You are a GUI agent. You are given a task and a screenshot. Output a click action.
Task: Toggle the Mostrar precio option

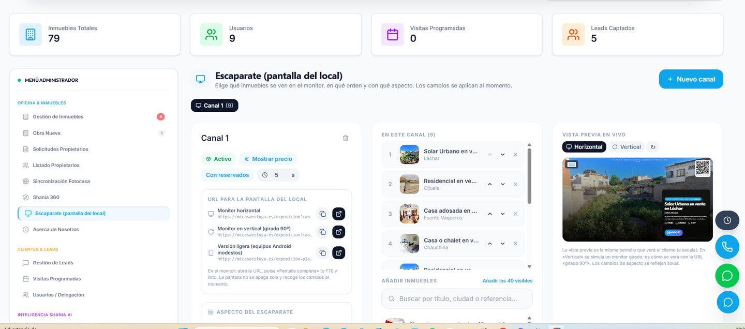pyautogui.click(x=268, y=159)
